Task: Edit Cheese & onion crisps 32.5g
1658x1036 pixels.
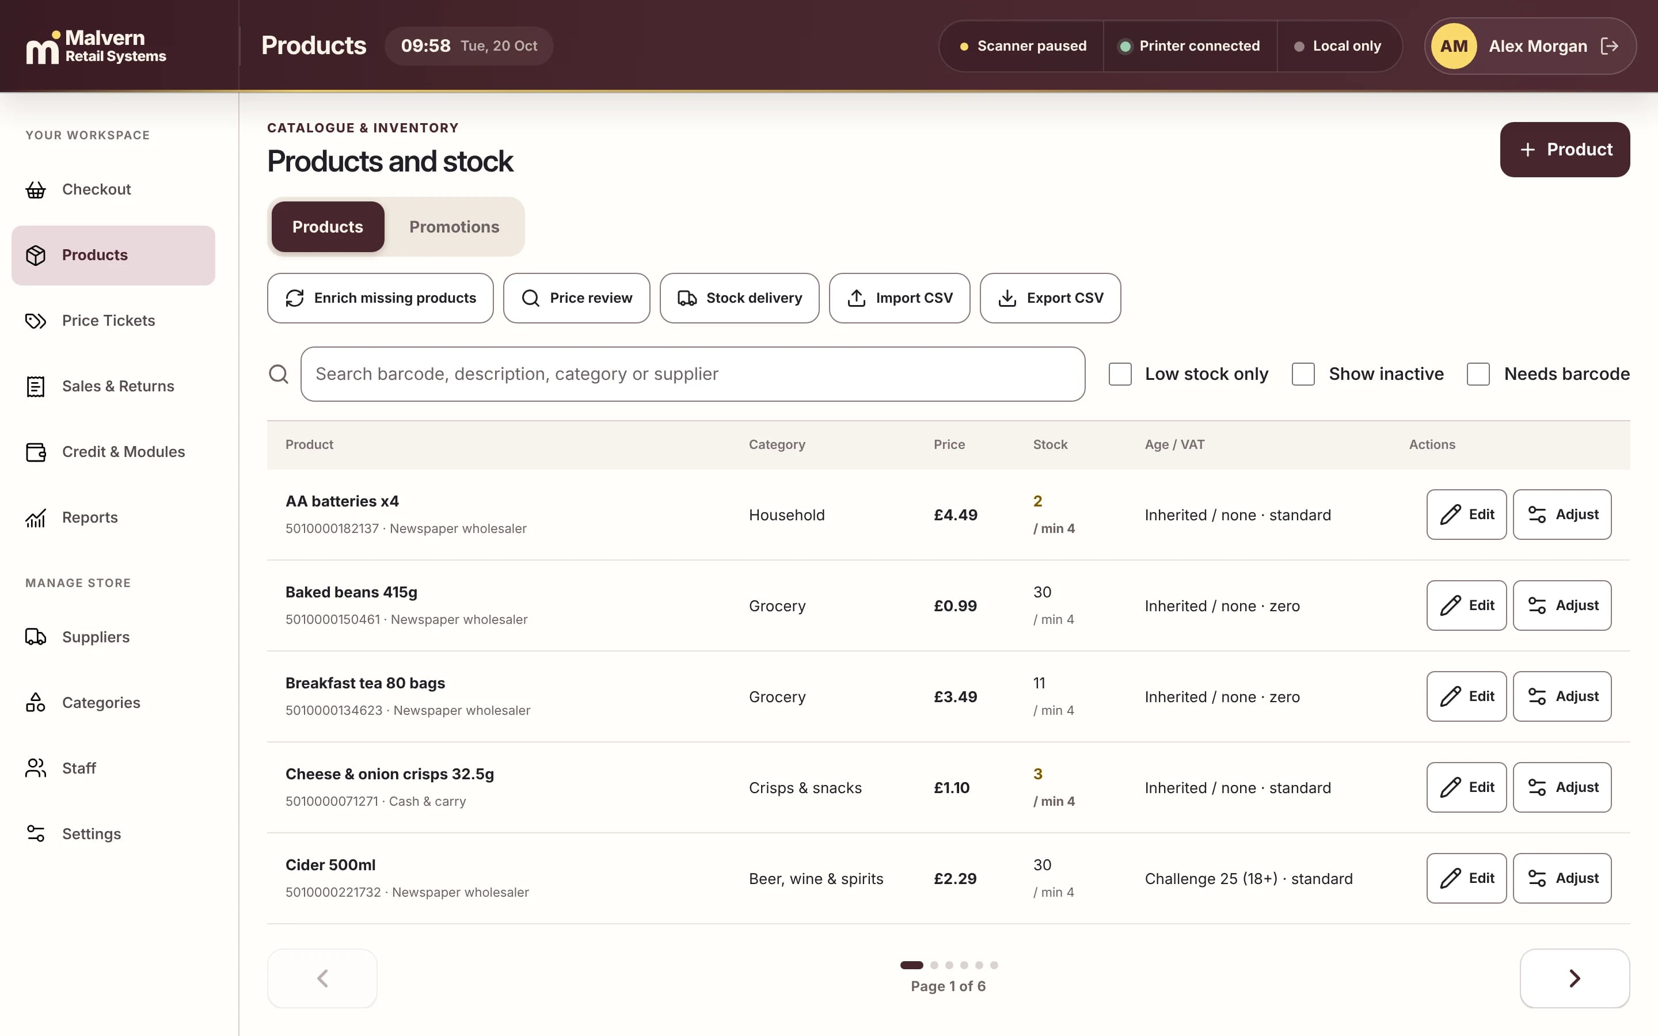Action: [1466, 787]
